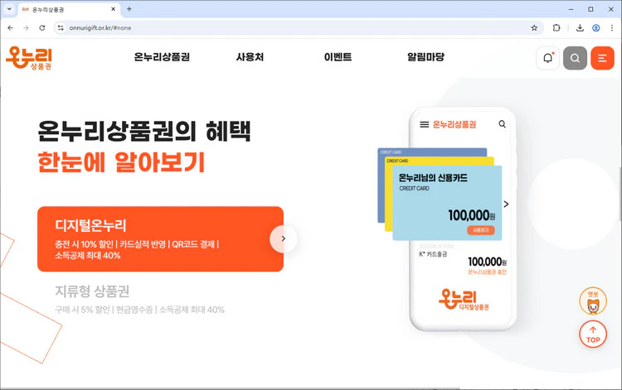Open the 이벤트 menu
Image resolution: width=622 pixels, height=390 pixels.
pos(338,57)
